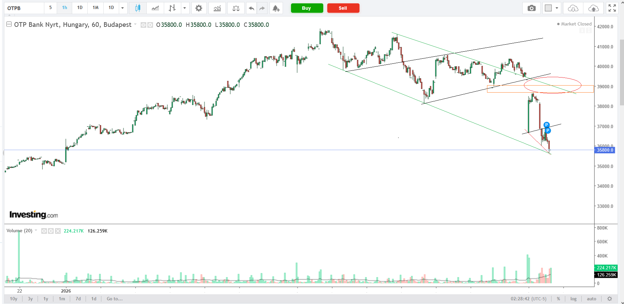Collapse the OTP Bank Nyrt legend

click(9, 24)
